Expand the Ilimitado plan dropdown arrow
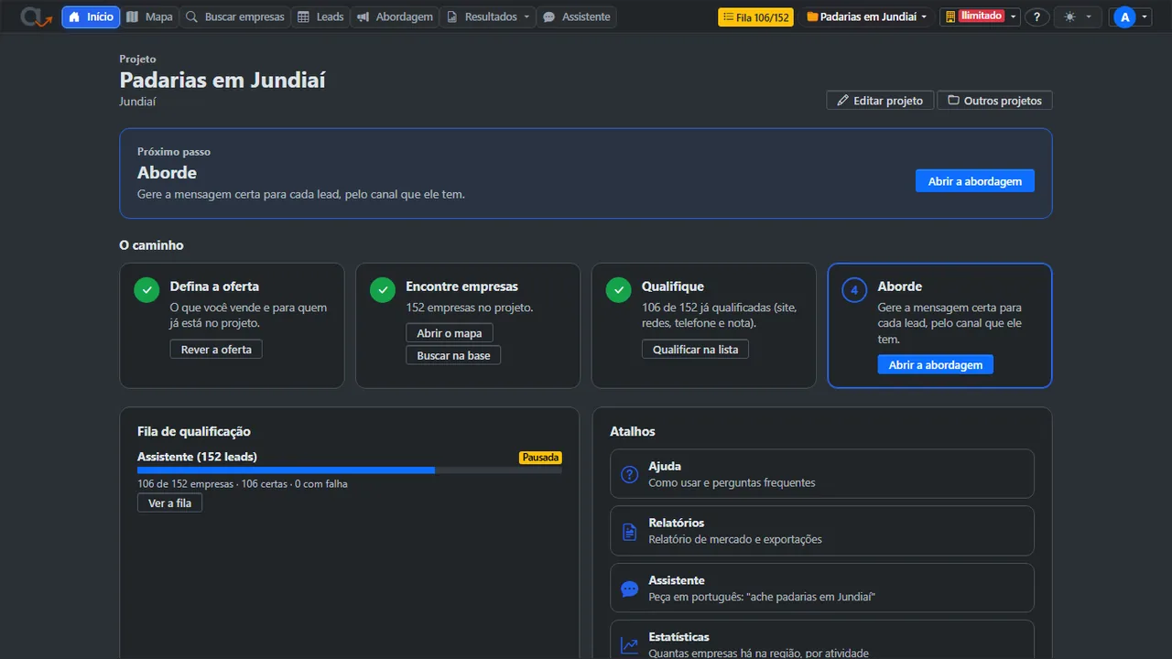Viewport: 1172px width, 659px height. [1014, 16]
